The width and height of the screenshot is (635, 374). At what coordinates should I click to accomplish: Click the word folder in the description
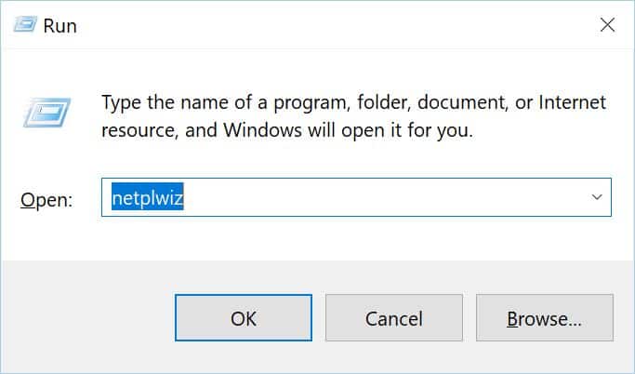[384, 102]
